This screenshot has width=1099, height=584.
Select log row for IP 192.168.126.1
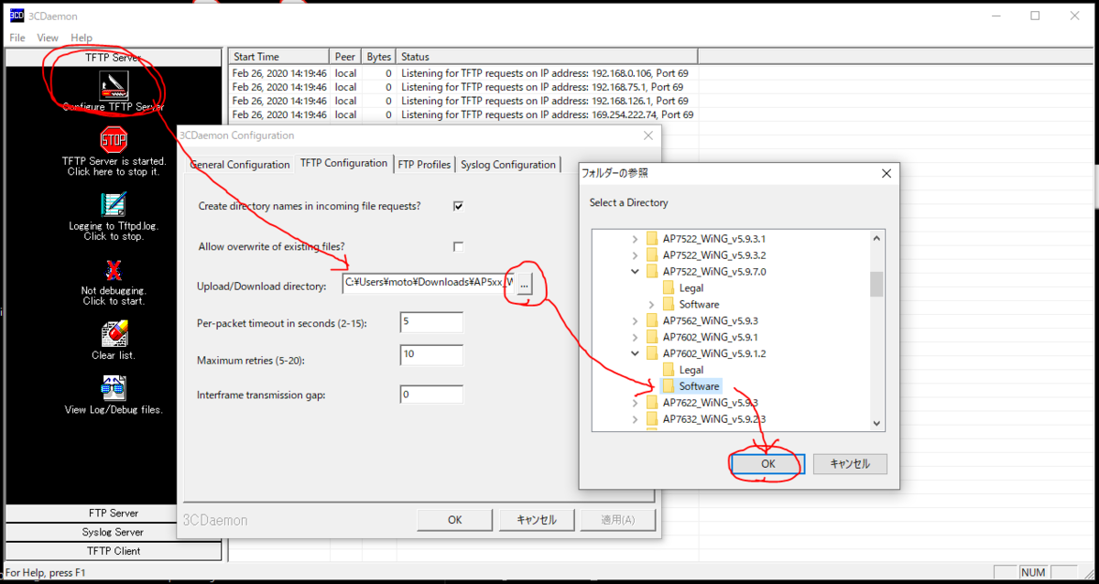(x=463, y=101)
